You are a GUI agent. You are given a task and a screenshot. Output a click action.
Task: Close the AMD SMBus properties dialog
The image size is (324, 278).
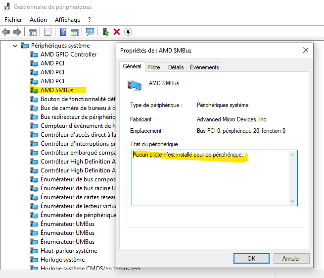click(x=306, y=50)
